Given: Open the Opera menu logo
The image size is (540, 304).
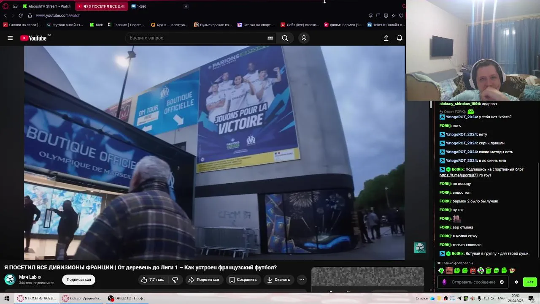Looking at the screenshot, I should pos(5,6).
